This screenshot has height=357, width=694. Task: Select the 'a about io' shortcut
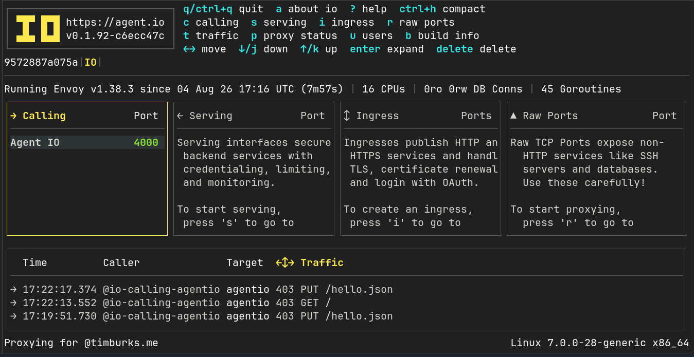[x=307, y=9]
